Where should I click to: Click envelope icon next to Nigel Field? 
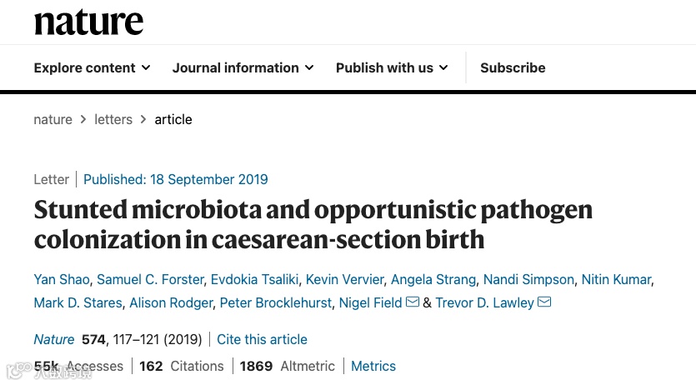tap(413, 302)
